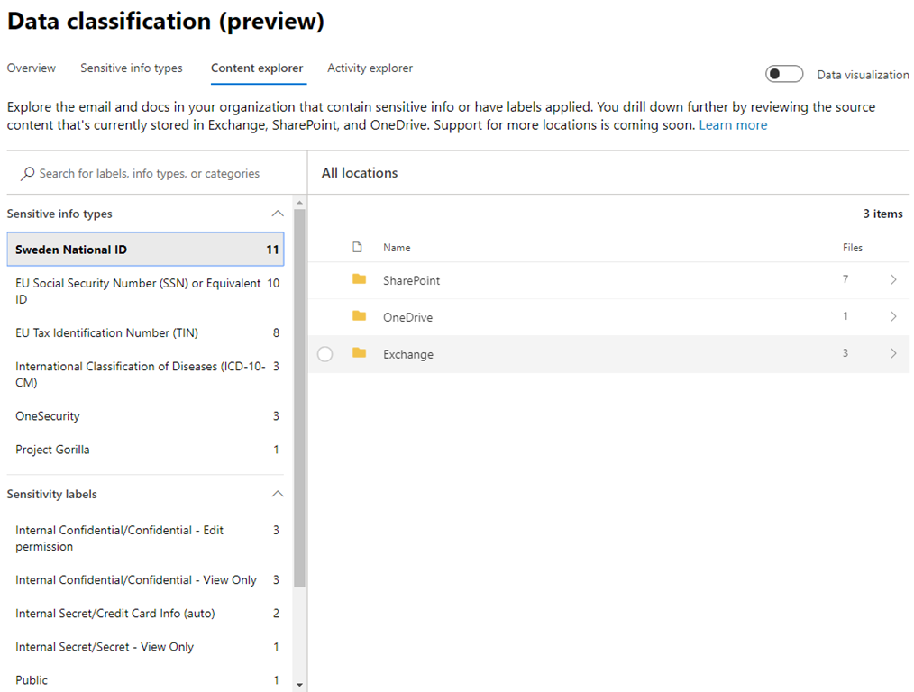Go to the Overview tab

(32, 68)
